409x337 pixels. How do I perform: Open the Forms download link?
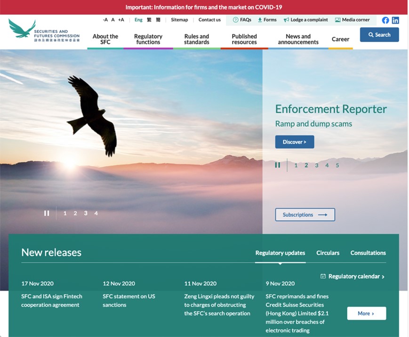tap(267, 20)
